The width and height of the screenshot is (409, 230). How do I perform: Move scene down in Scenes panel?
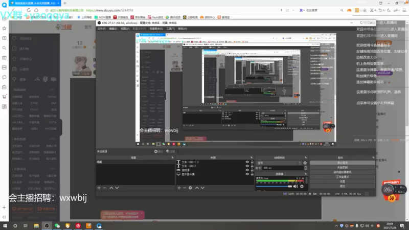117,188
